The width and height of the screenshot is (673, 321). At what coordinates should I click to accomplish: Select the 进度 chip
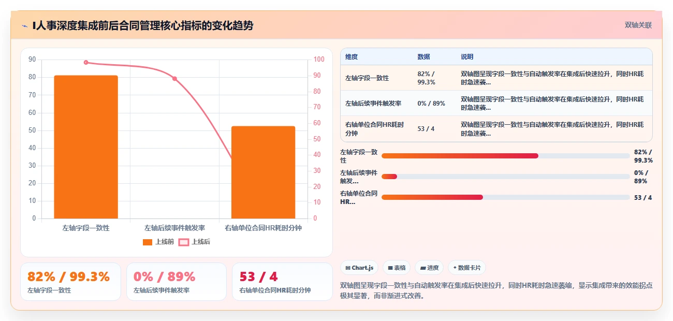tap(429, 268)
